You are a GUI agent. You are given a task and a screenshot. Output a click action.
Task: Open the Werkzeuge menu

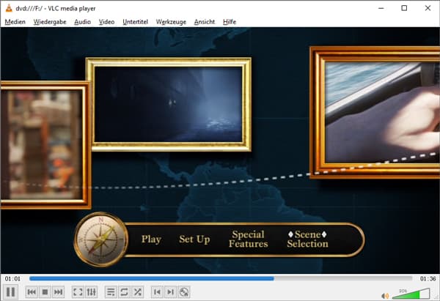tap(171, 22)
